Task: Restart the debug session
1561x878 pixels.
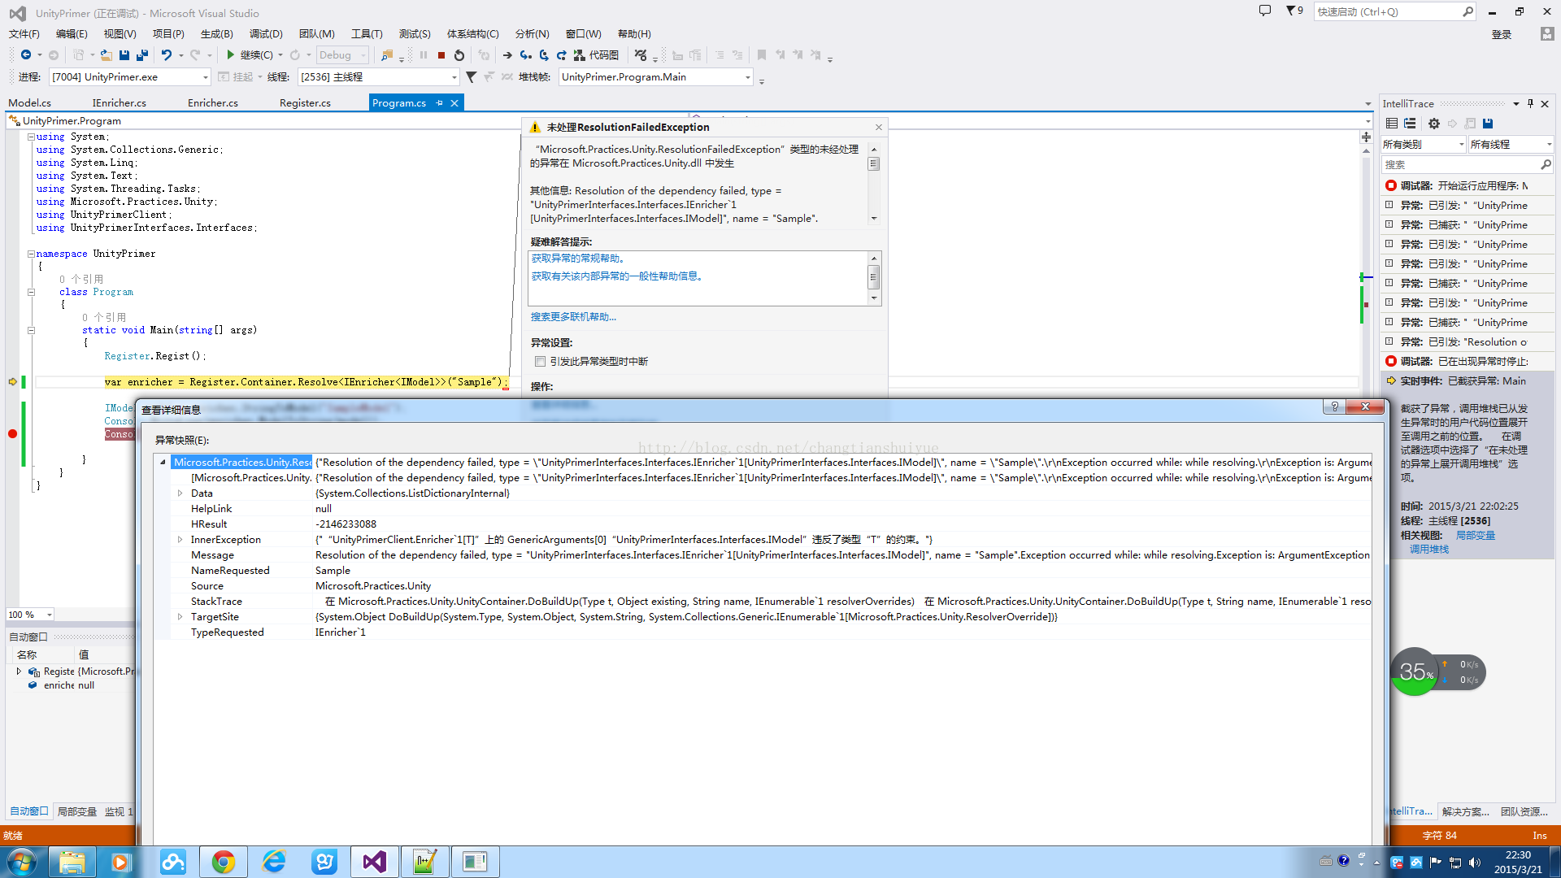Action: pos(459,55)
